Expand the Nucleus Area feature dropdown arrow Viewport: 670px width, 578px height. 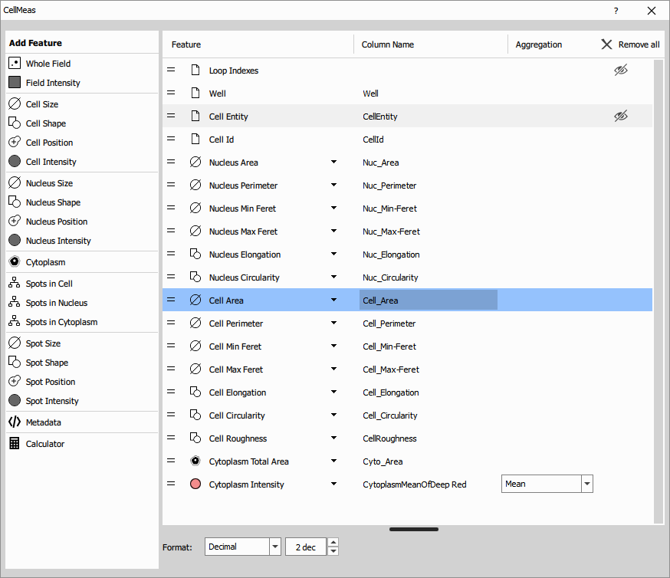pyautogui.click(x=333, y=163)
